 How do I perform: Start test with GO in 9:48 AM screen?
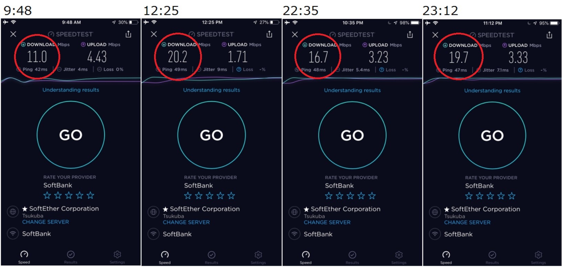pos(71,135)
